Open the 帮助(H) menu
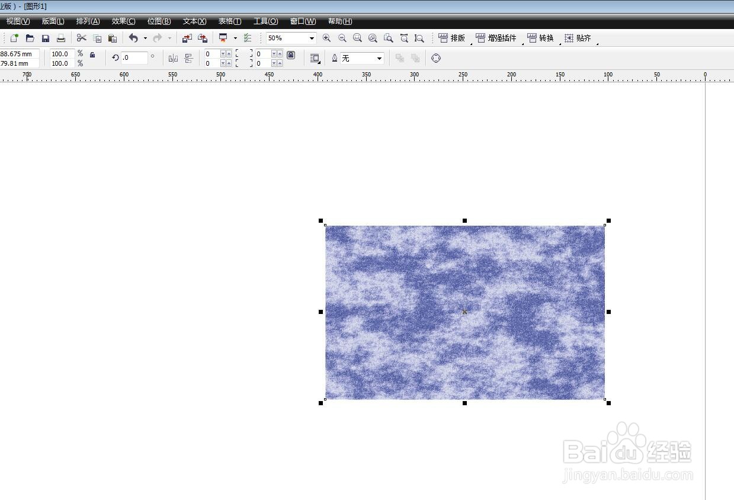 click(340, 21)
